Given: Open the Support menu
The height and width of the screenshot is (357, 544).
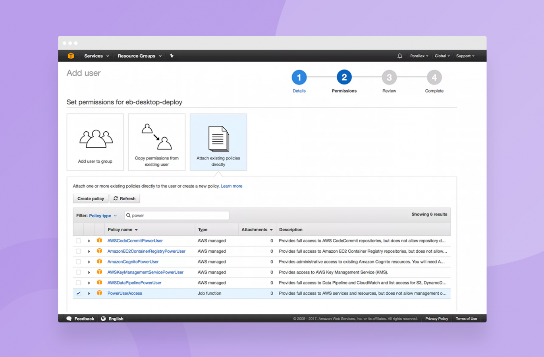Looking at the screenshot, I should (465, 56).
